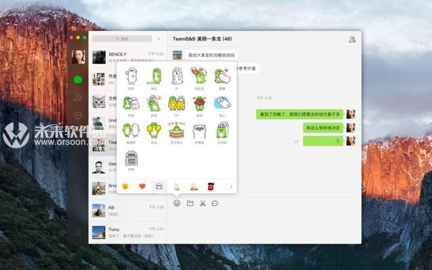The width and height of the screenshot is (432, 270).
Task: Click the plus button beside search
Action: pos(159,39)
